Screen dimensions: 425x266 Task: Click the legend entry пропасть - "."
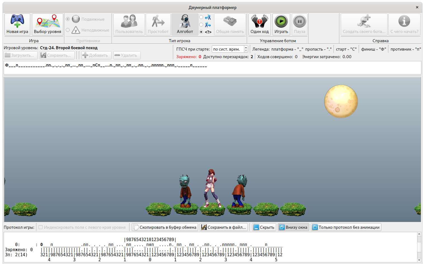point(318,49)
